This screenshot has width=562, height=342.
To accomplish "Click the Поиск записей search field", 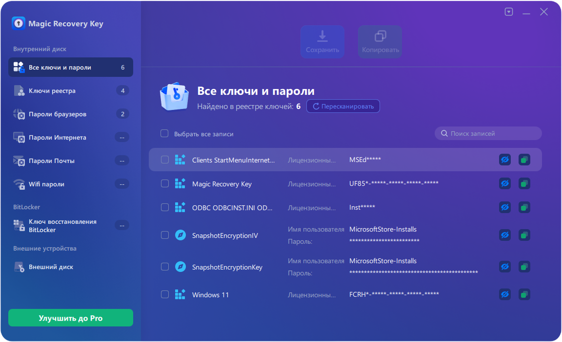I will (488, 133).
